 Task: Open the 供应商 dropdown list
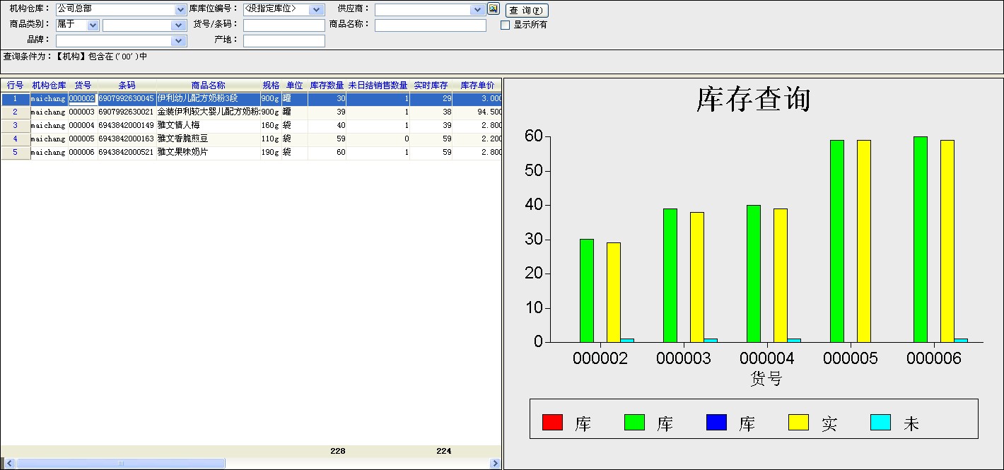click(477, 10)
